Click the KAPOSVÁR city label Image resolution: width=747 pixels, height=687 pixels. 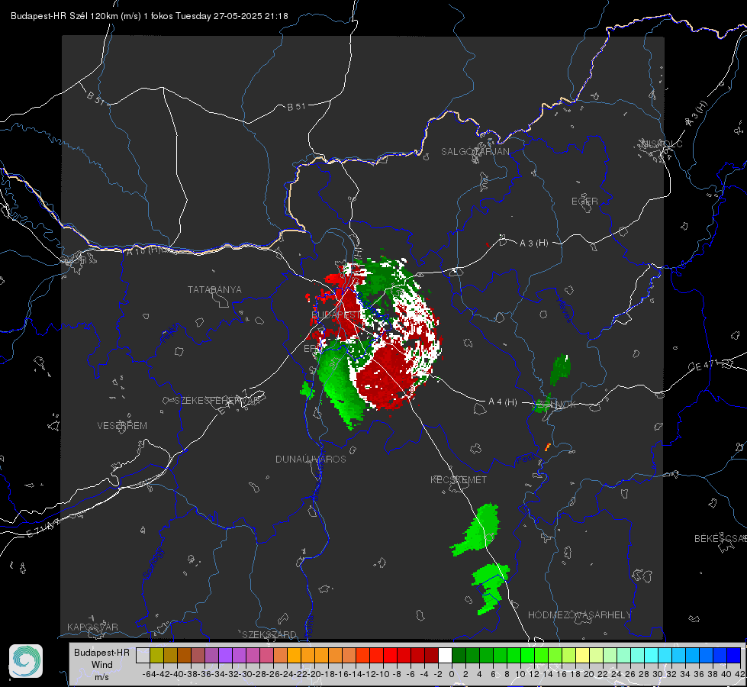92,627
